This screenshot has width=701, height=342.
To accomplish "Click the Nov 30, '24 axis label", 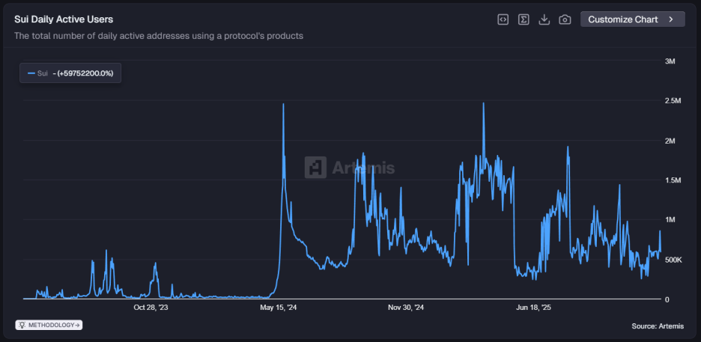I will pyautogui.click(x=406, y=307).
